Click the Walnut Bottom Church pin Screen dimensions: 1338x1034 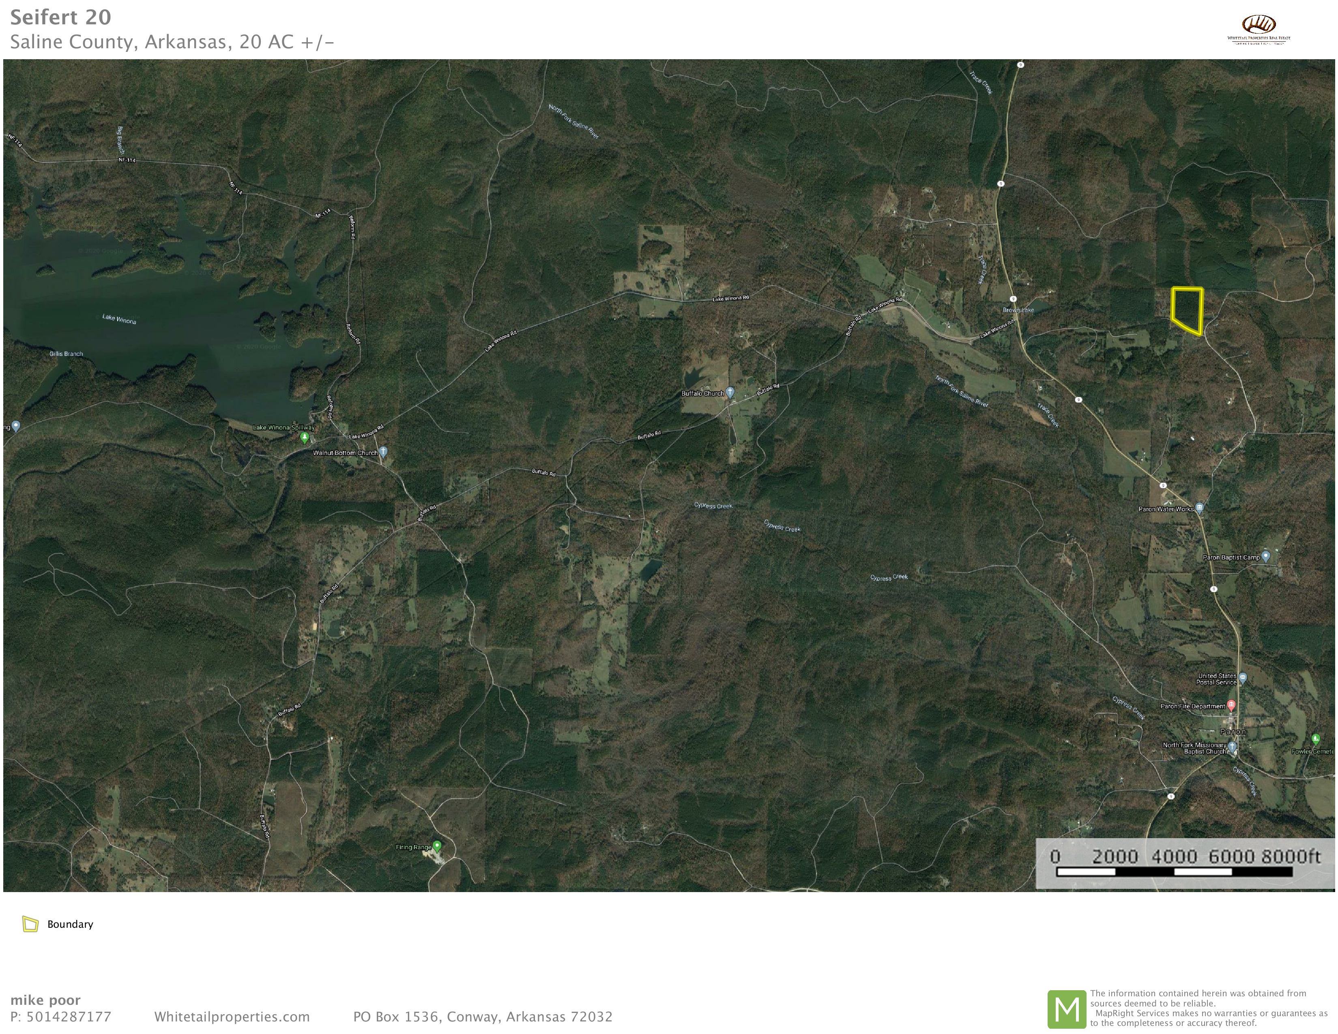pyautogui.click(x=383, y=452)
